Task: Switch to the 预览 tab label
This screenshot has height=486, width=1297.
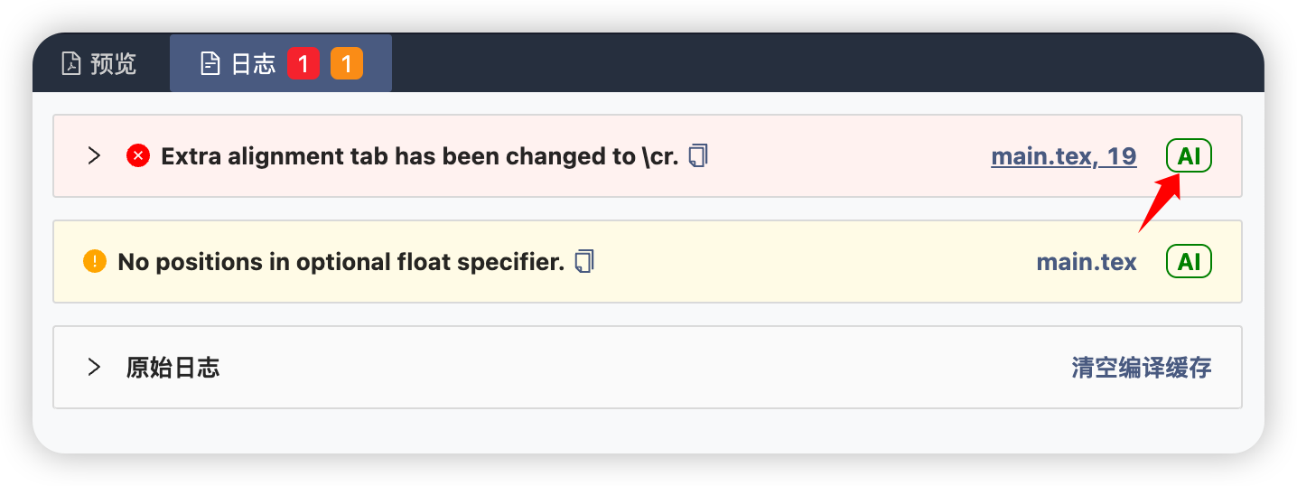Action: click(x=113, y=64)
